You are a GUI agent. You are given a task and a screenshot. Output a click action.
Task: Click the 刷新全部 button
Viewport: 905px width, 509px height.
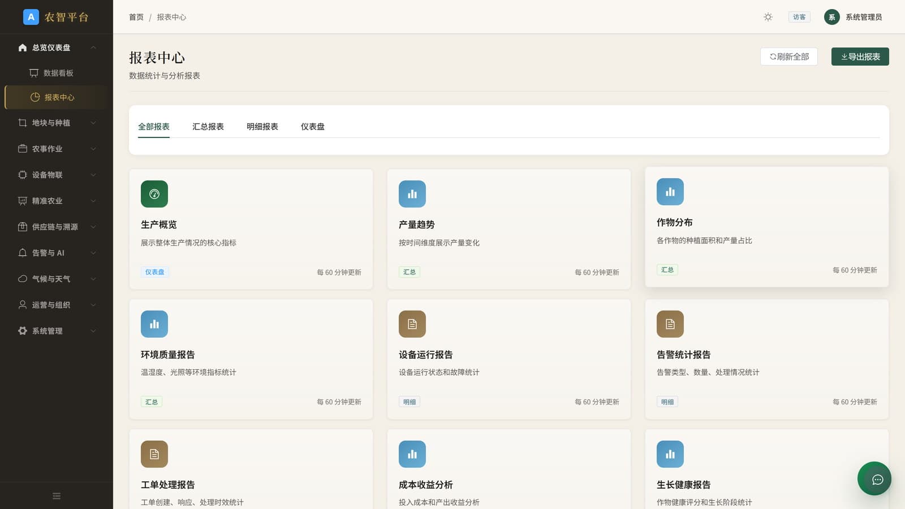789,57
